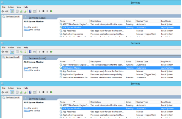The width and height of the screenshot is (182, 119).
Task: Select App Readiness row in middle window
Action: click(x=120, y=71)
